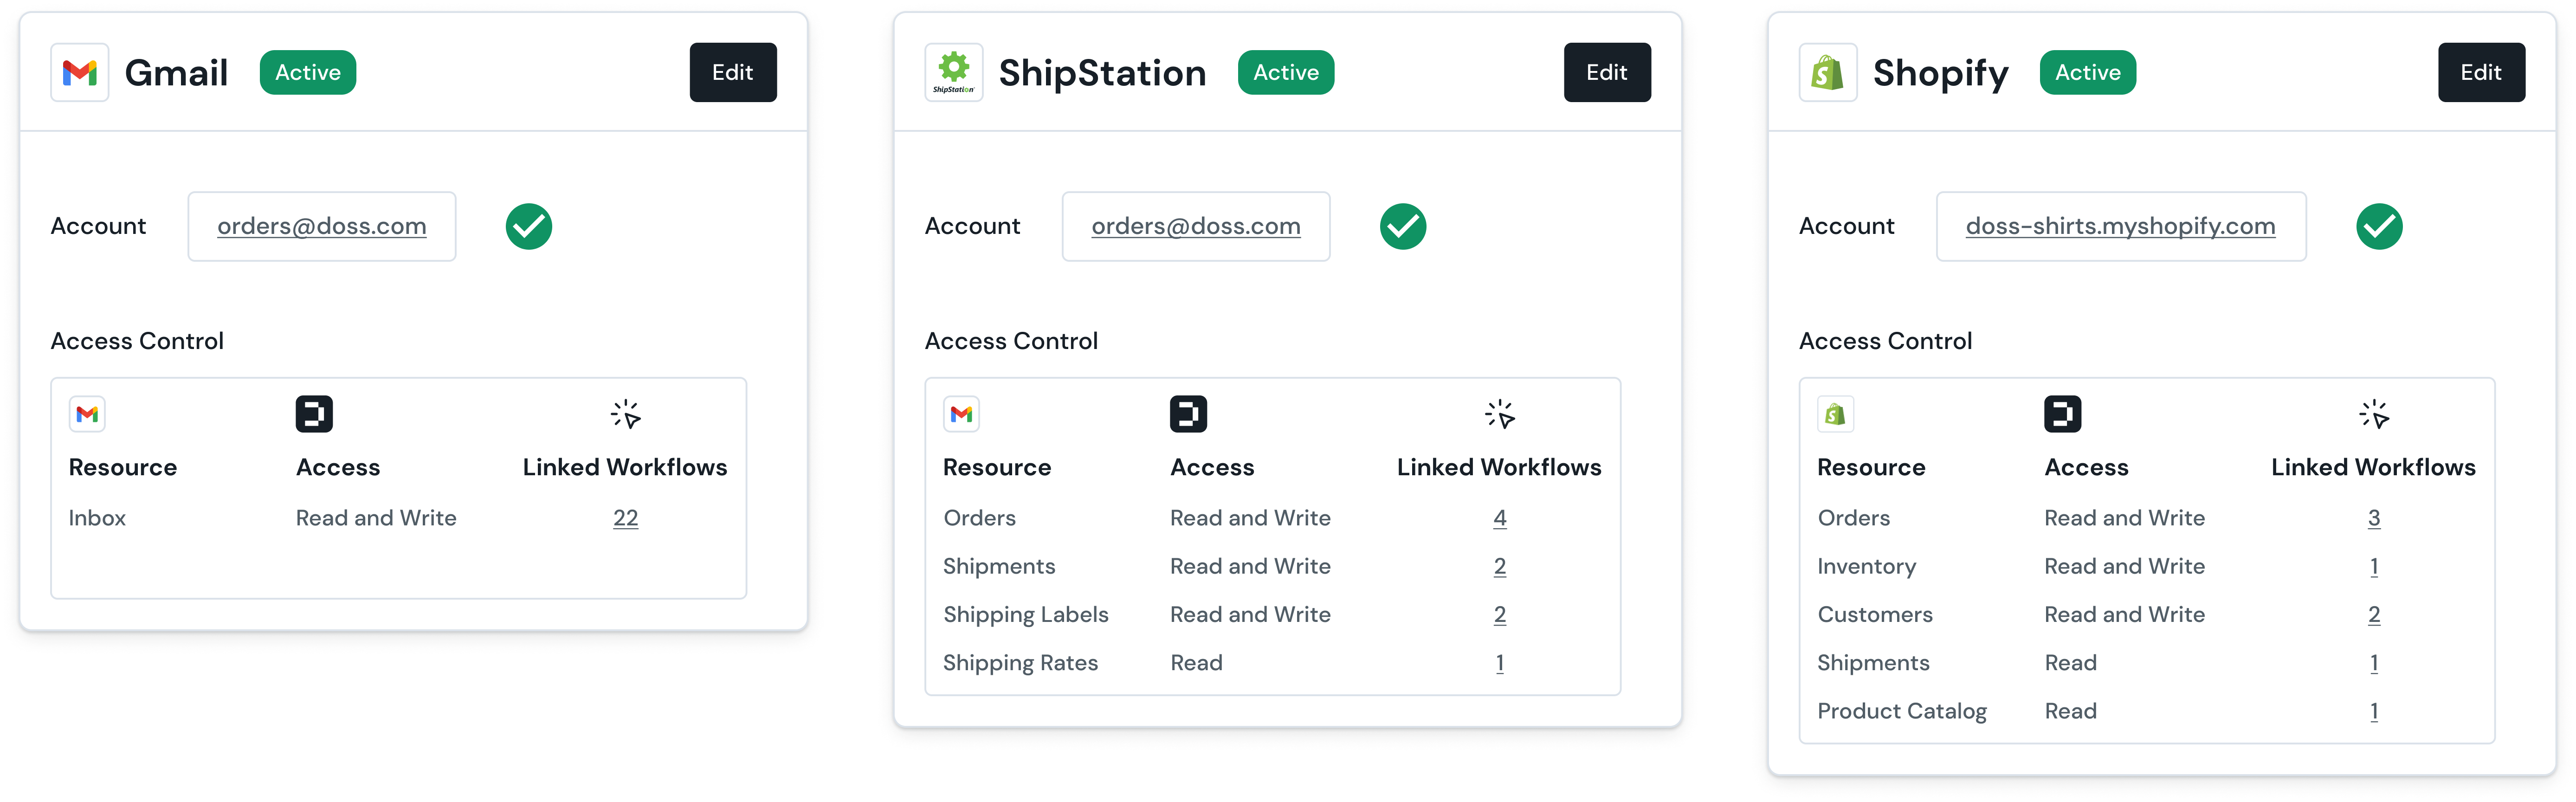Click the Shopify bag logo
This screenshot has height=802, width=2576.
click(1827, 72)
